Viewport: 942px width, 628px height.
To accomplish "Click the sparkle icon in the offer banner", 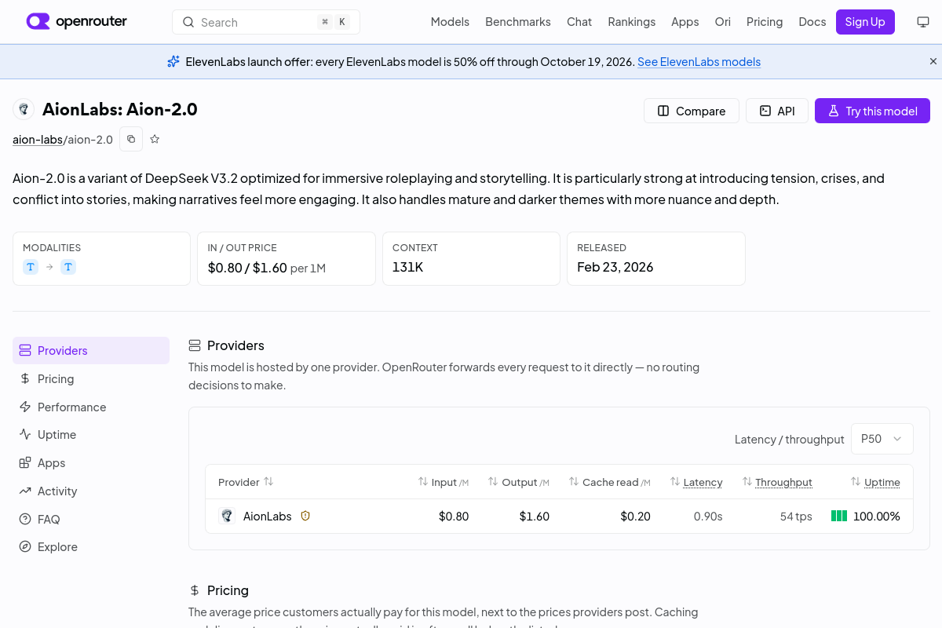I will (x=173, y=61).
